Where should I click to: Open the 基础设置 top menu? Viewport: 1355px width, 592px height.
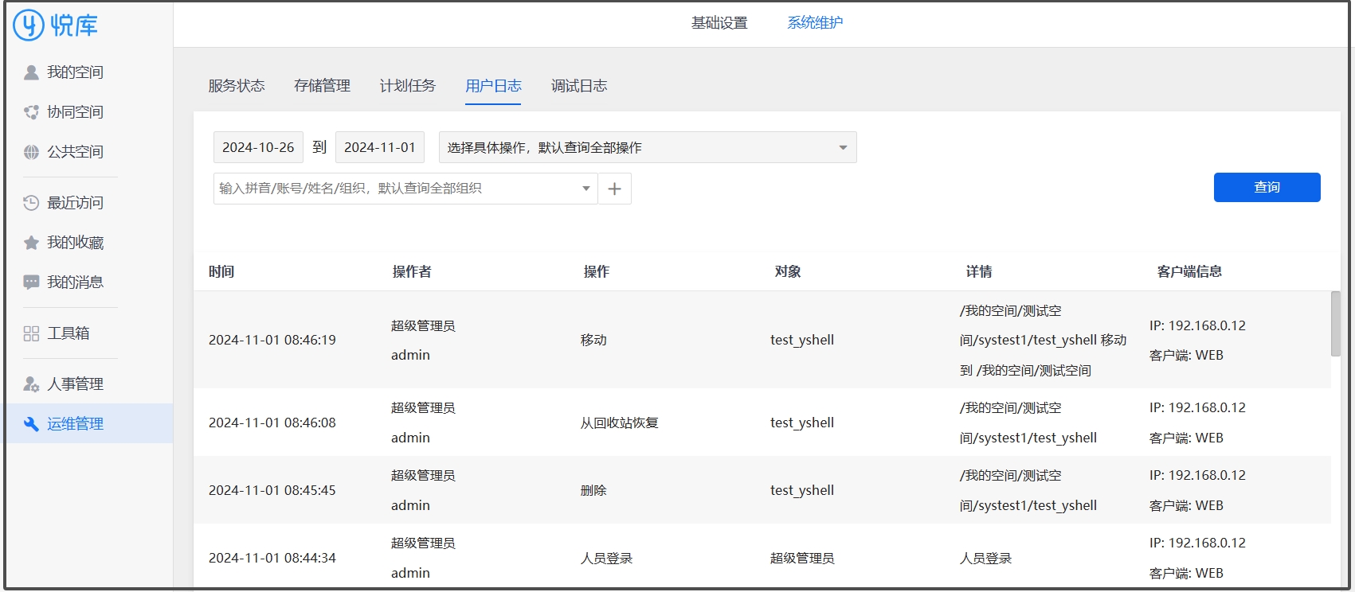coord(719,23)
